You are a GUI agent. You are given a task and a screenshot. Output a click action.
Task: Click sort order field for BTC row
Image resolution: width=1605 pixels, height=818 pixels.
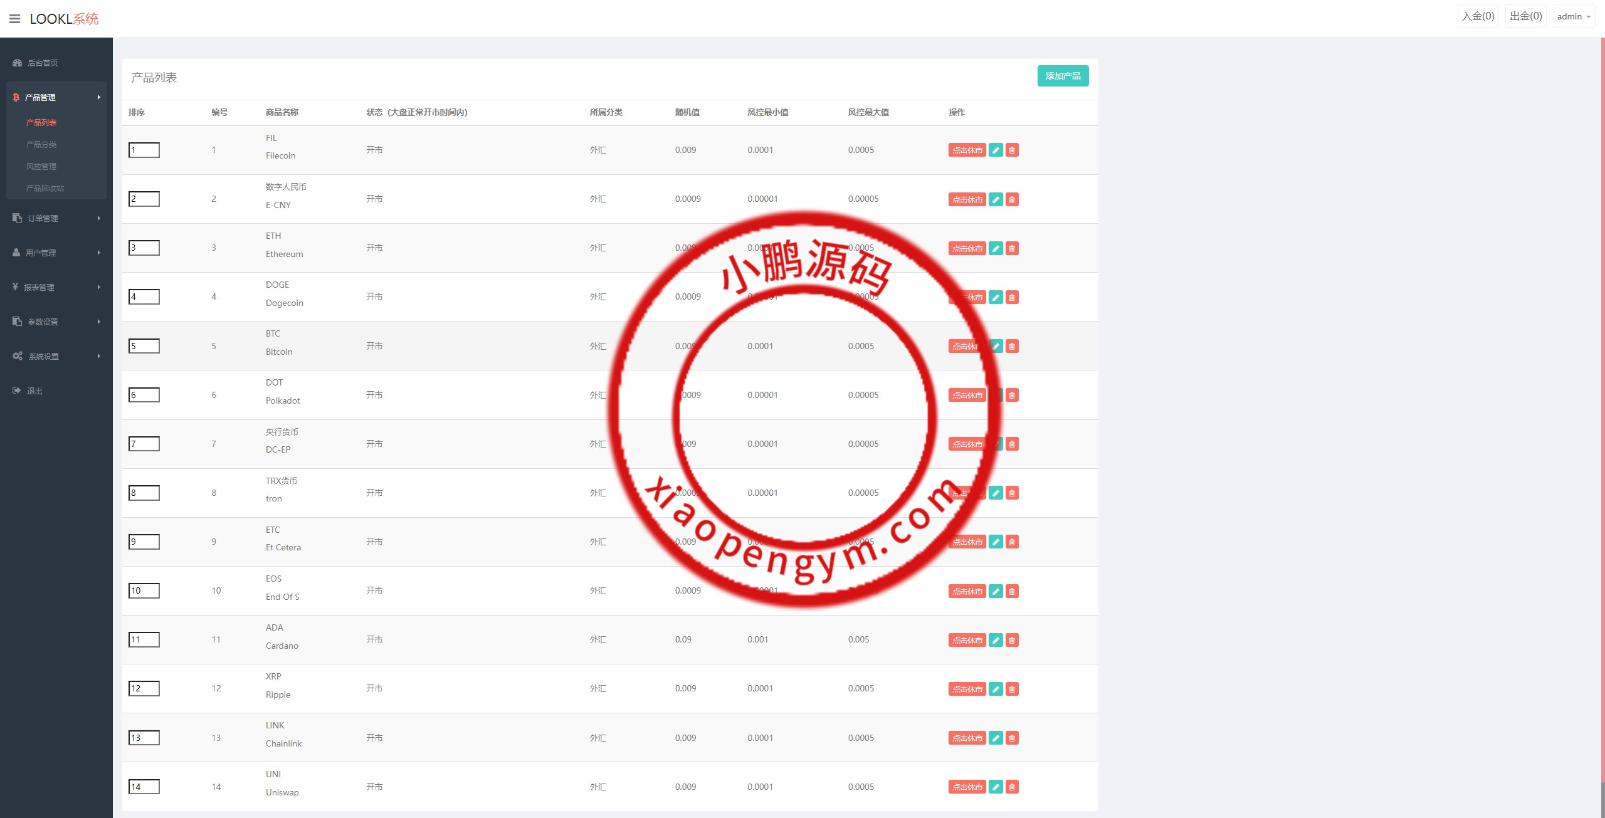[x=144, y=346]
